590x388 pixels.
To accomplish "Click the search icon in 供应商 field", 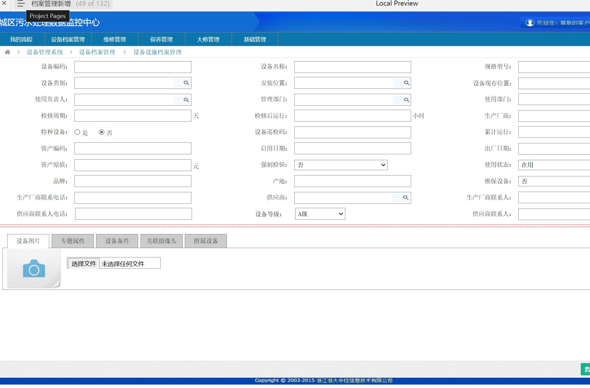I will click(405, 198).
